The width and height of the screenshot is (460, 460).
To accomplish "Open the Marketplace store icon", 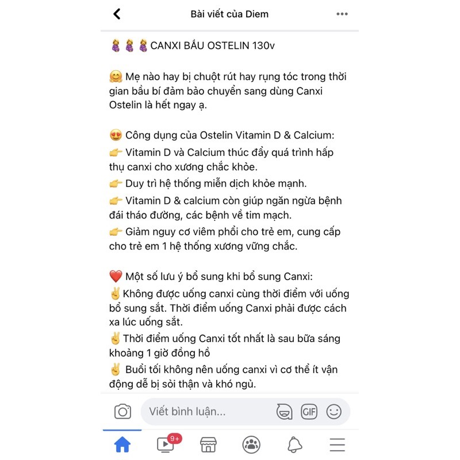I will point(208,444).
